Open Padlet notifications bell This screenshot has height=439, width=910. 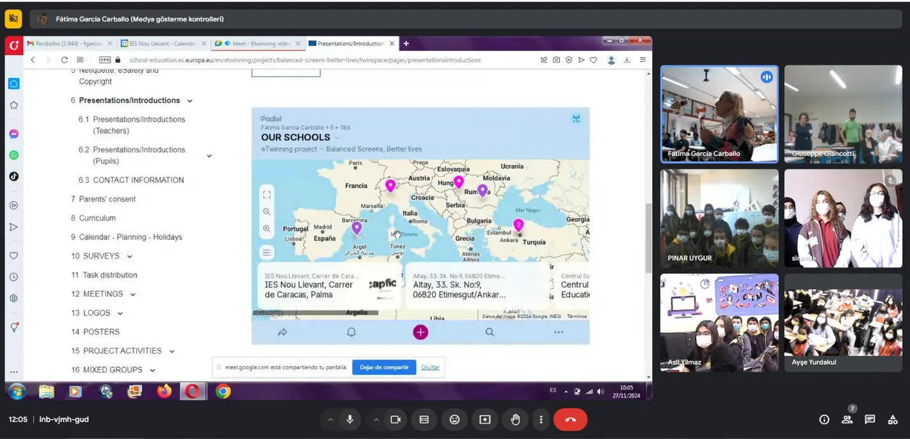(x=351, y=332)
